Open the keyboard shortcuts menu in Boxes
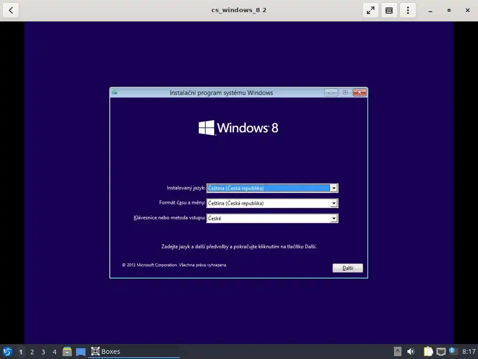Image resolution: width=478 pixels, height=359 pixels. (389, 10)
